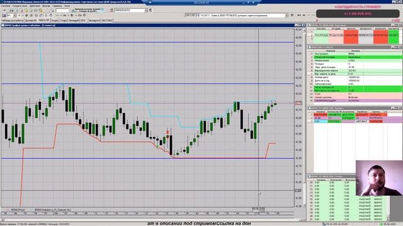The width and height of the screenshot is (403, 226).
Task: Click the floppy disk save icon in top toolbar
Action: [11, 11]
